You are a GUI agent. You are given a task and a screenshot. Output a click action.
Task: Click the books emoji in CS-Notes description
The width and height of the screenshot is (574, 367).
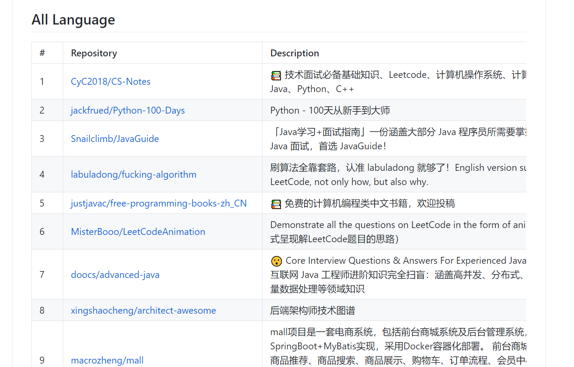(x=276, y=75)
